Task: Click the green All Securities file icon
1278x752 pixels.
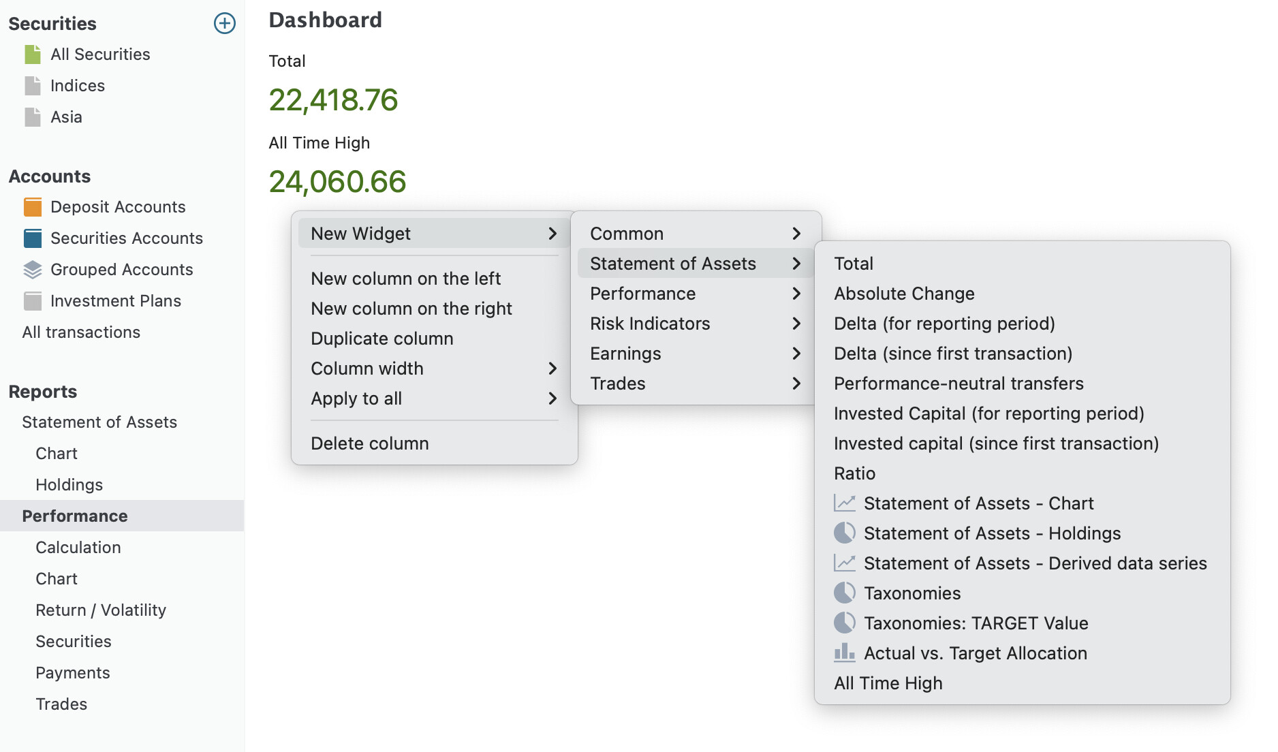Action: point(33,54)
